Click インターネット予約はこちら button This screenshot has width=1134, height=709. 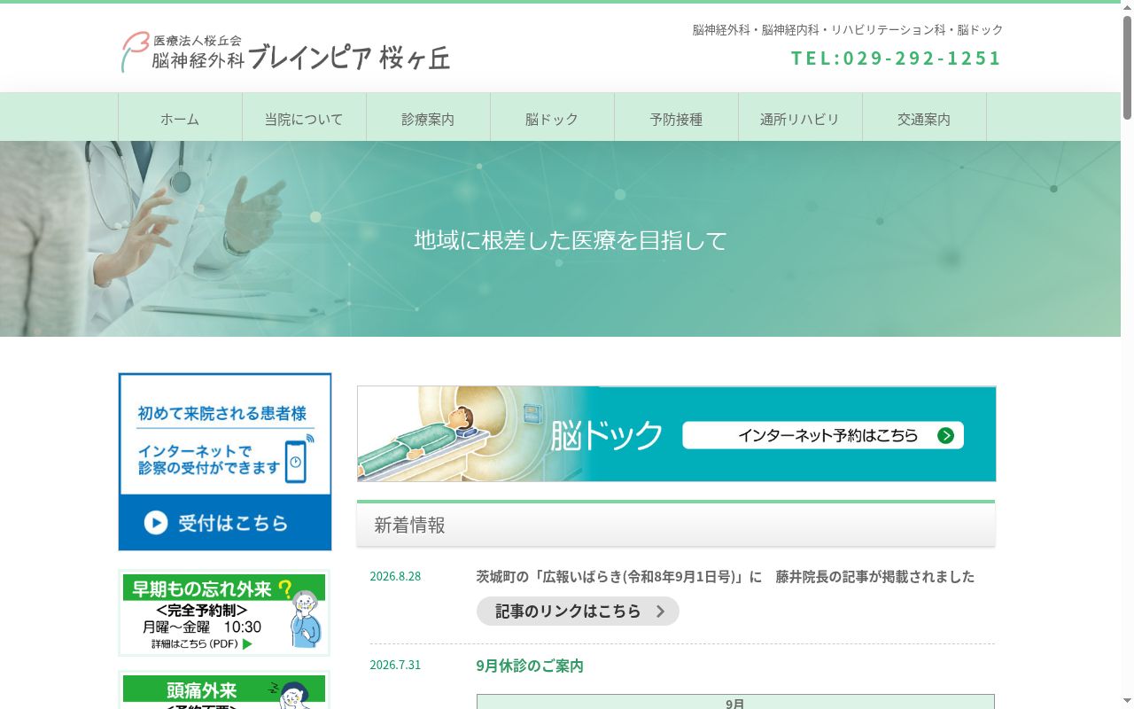823,435
